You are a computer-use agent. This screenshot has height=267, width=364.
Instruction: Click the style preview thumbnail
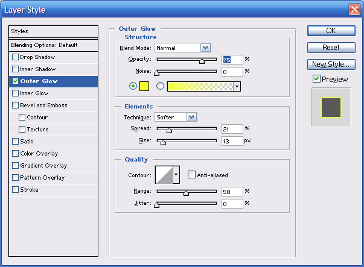(331, 107)
